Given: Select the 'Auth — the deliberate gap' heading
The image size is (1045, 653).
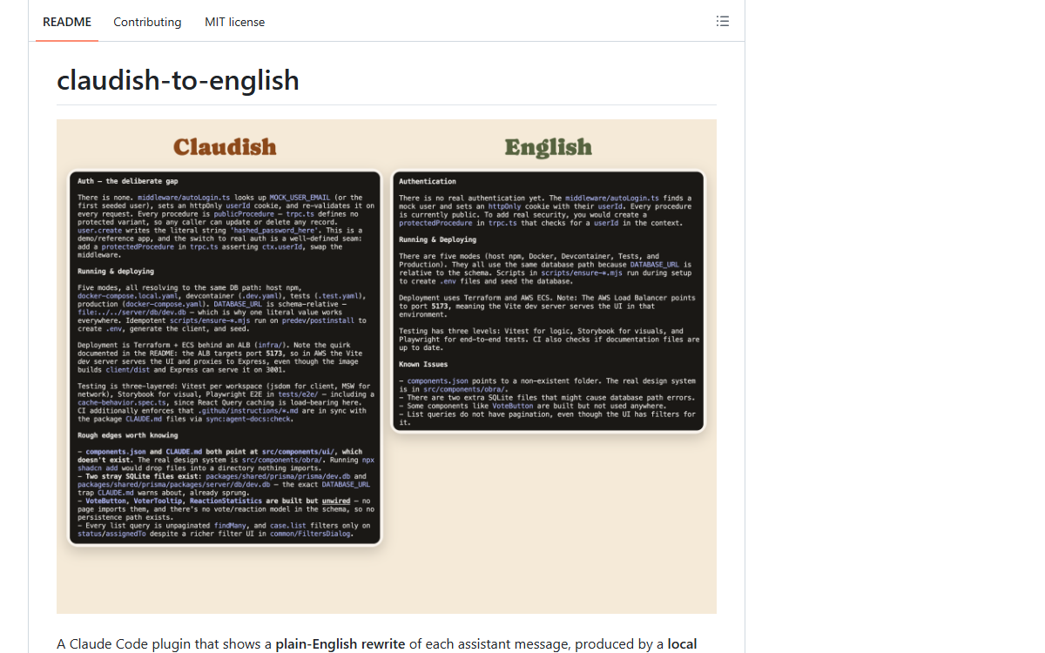Looking at the screenshot, I should 128,181.
